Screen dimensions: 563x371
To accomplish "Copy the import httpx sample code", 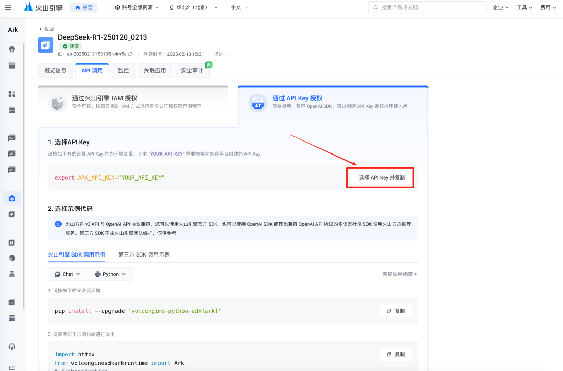I will 396,354.
